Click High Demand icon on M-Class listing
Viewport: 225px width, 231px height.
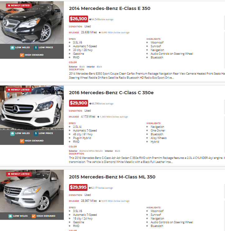(34, 216)
